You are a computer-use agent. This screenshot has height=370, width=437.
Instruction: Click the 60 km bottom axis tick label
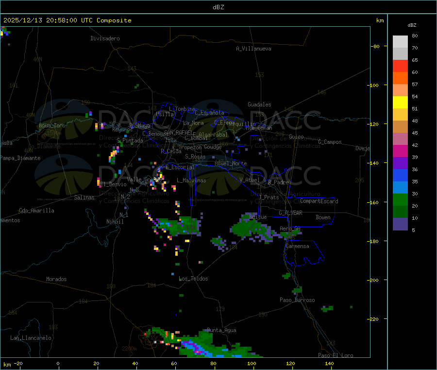(174, 363)
